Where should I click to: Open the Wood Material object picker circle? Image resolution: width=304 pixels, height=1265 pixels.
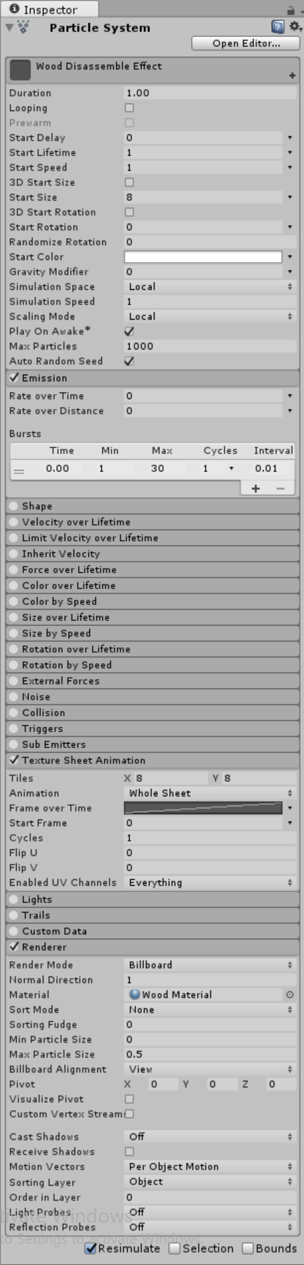(289, 995)
